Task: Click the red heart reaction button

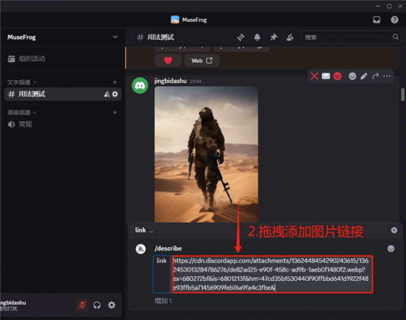Action: [x=168, y=60]
